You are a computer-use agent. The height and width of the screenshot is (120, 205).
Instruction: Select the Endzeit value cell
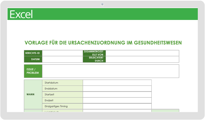(117, 100)
